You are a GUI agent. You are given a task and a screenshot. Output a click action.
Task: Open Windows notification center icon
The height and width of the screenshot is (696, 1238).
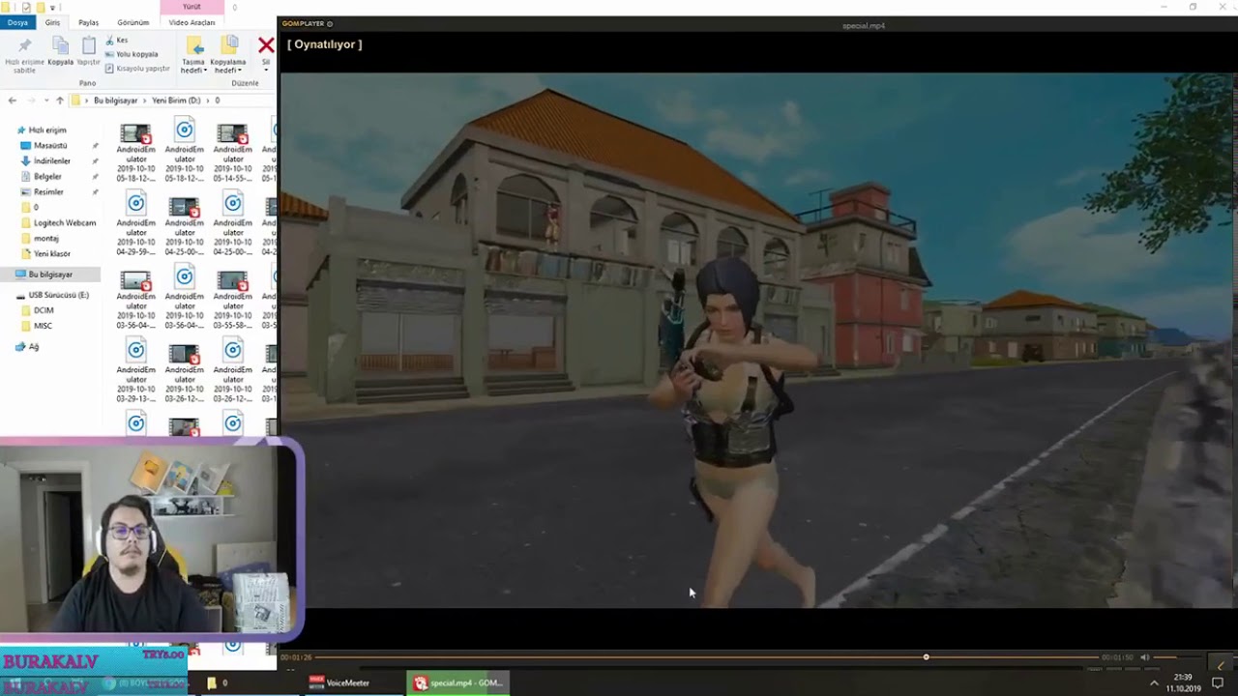click(x=1218, y=683)
